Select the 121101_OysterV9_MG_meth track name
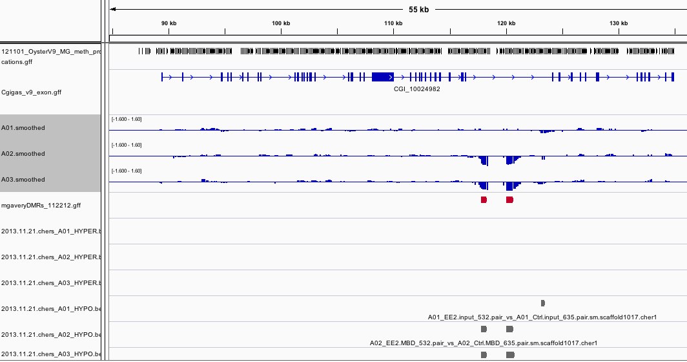The height and width of the screenshot is (362, 687). coord(51,57)
